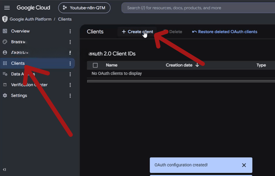
Task: Click the Creation date sort arrow
Action: pos(197,65)
